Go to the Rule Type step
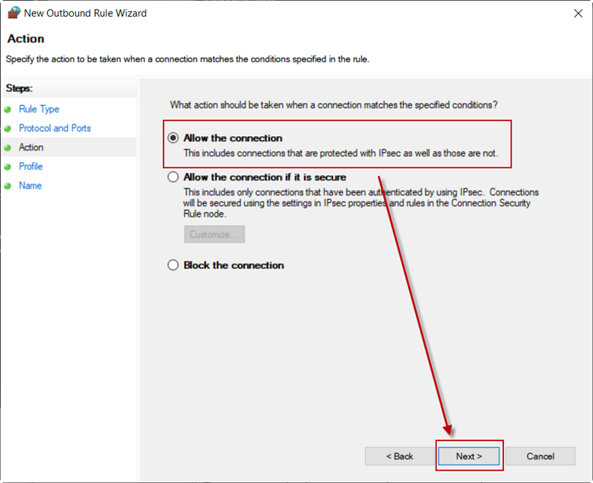Viewport: 593px width, 483px height. tap(39, 110)
